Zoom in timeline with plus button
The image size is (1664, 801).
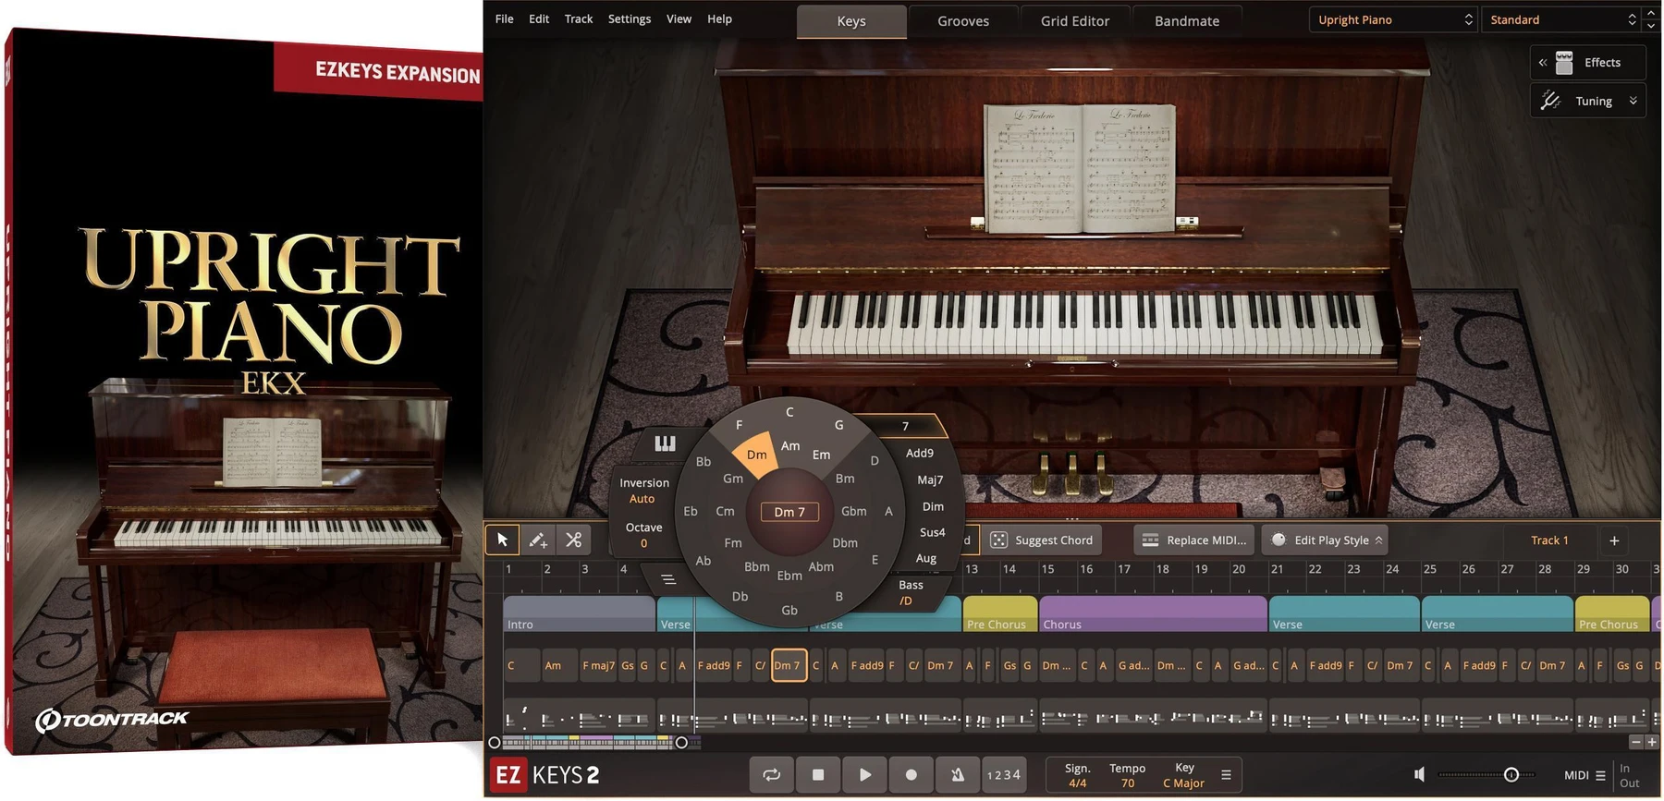[1652, 742]
